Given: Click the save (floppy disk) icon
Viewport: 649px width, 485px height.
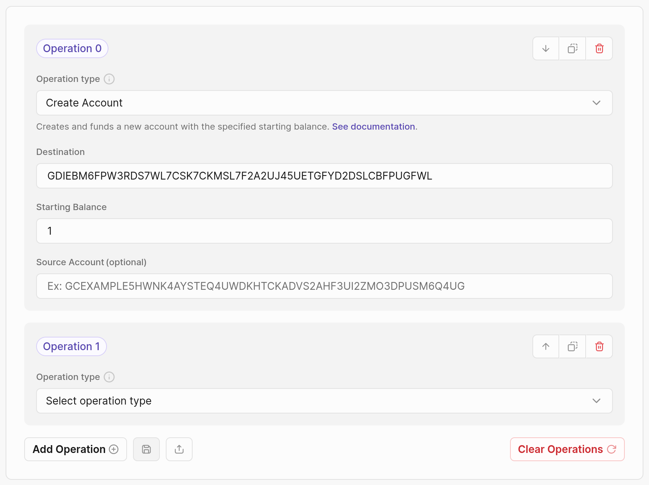Looking at the screenshot, I should (146, 449).
